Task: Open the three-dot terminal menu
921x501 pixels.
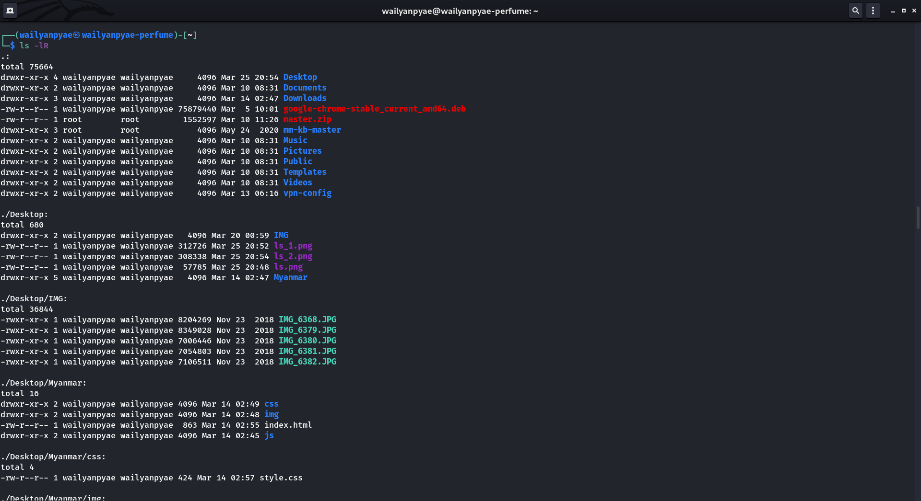Action: [x=873, y=11]
